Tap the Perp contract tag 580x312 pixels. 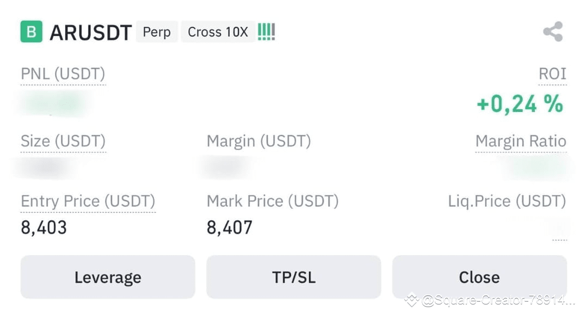click(x=157, y=32)
